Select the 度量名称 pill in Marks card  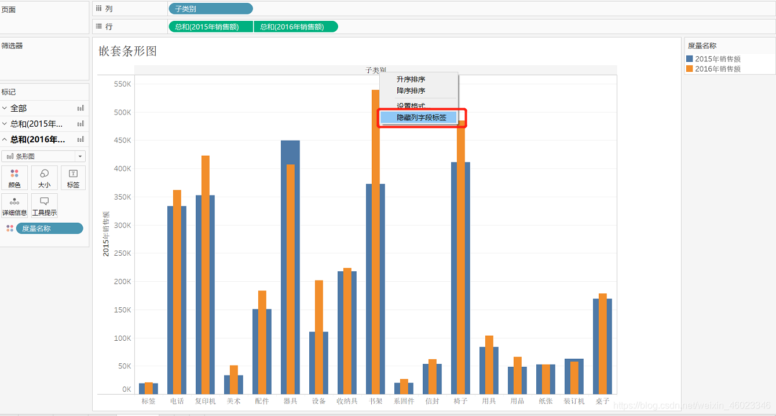[49, 229]
